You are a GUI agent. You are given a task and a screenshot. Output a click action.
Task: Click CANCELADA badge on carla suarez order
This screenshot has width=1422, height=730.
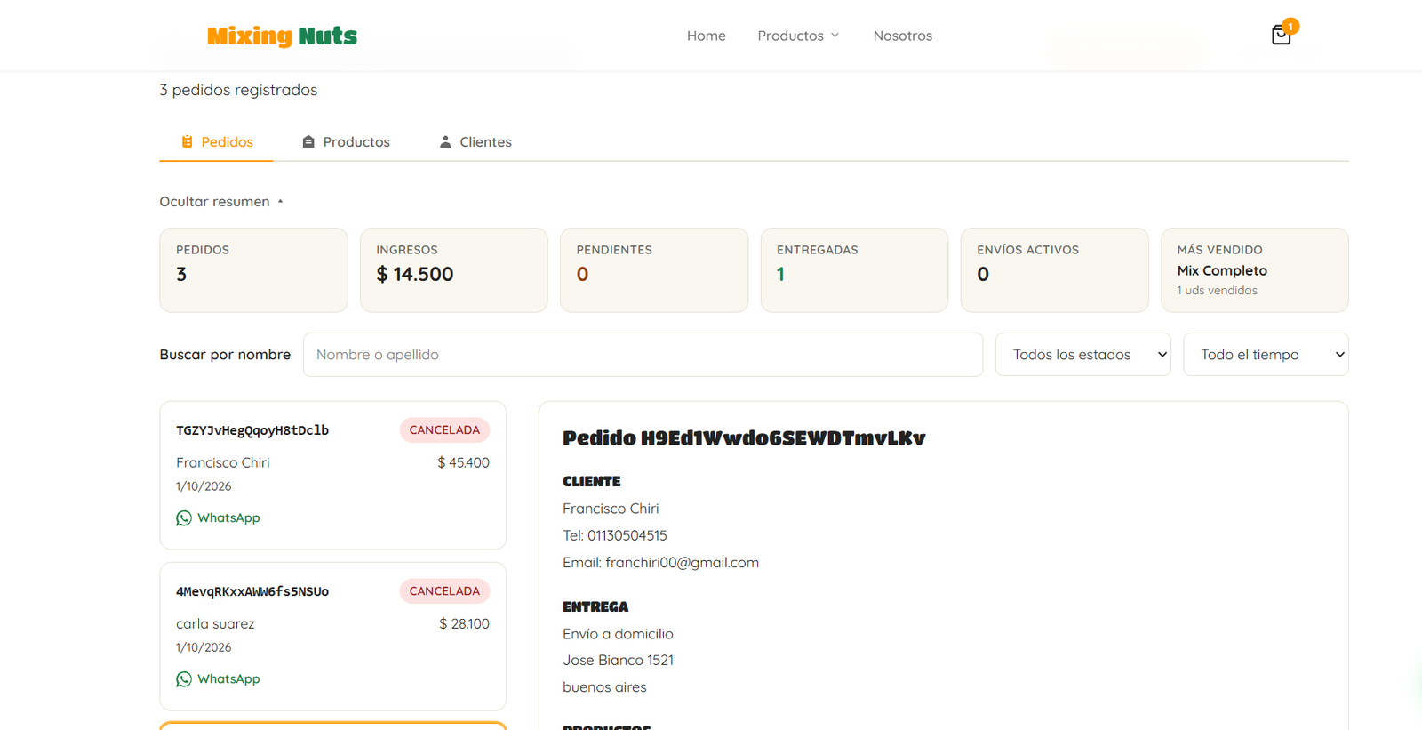pyautogui.click(x=444, y=591)
